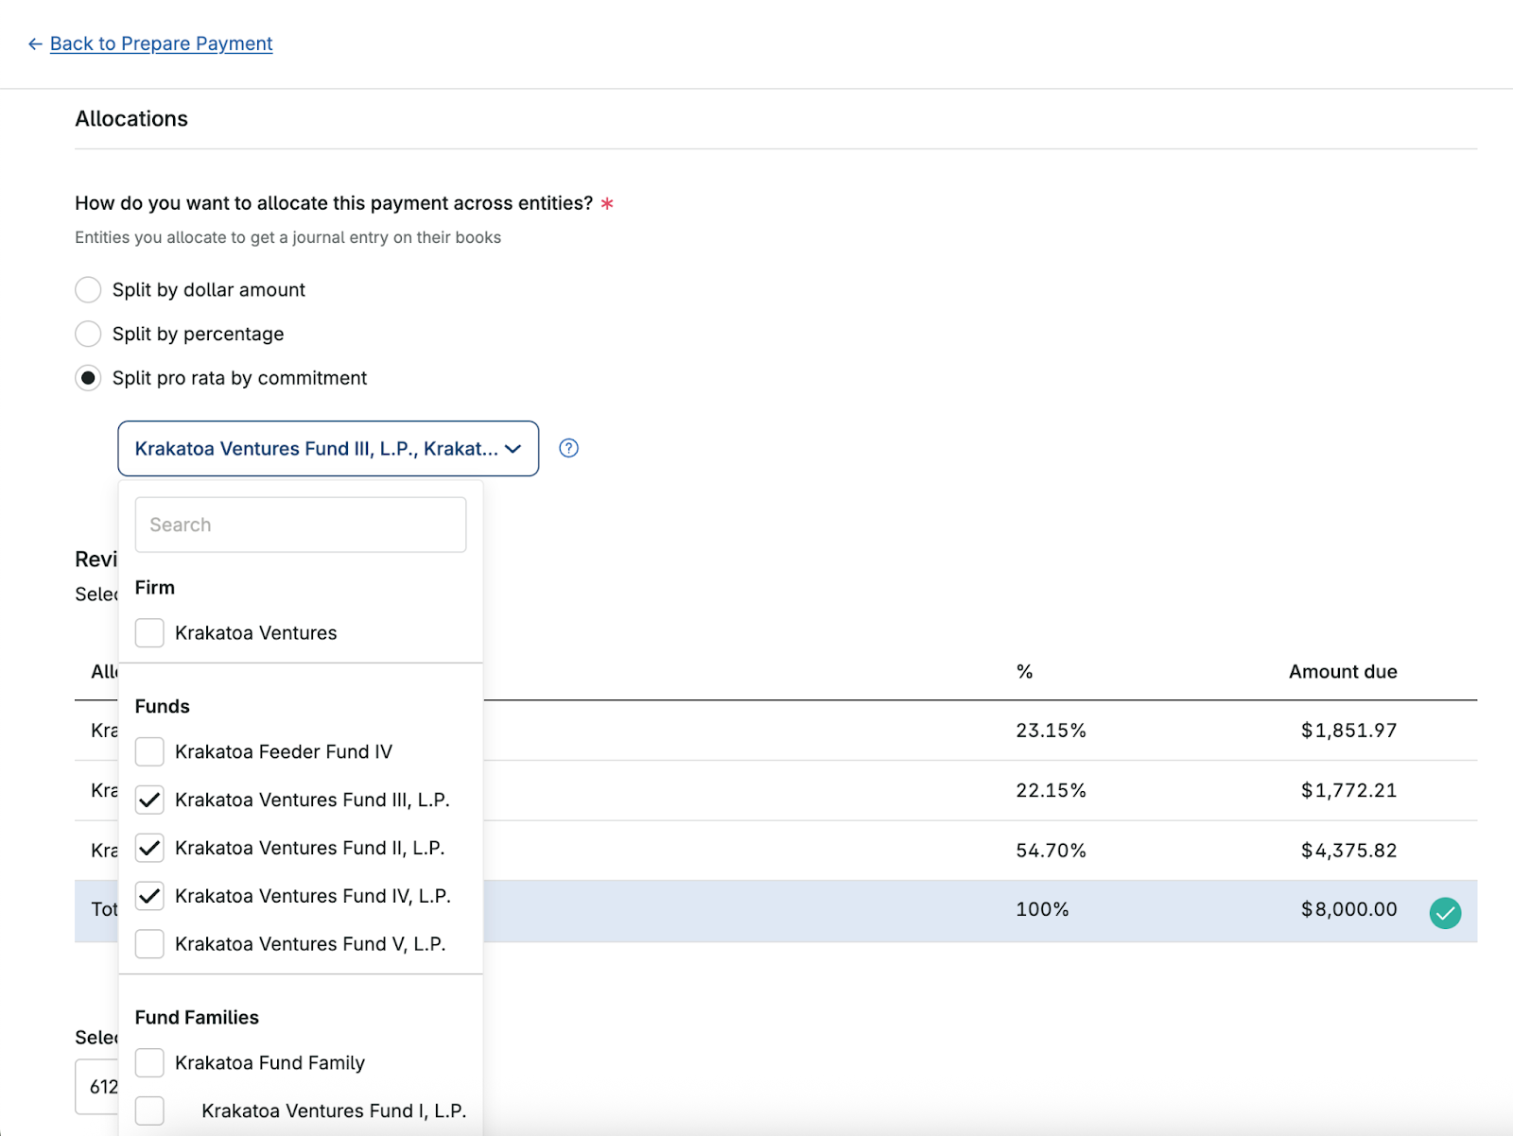Viewport: 1513px width, 1136px height.
Task: Select Split by percentage
Action: tap(88, 334)
